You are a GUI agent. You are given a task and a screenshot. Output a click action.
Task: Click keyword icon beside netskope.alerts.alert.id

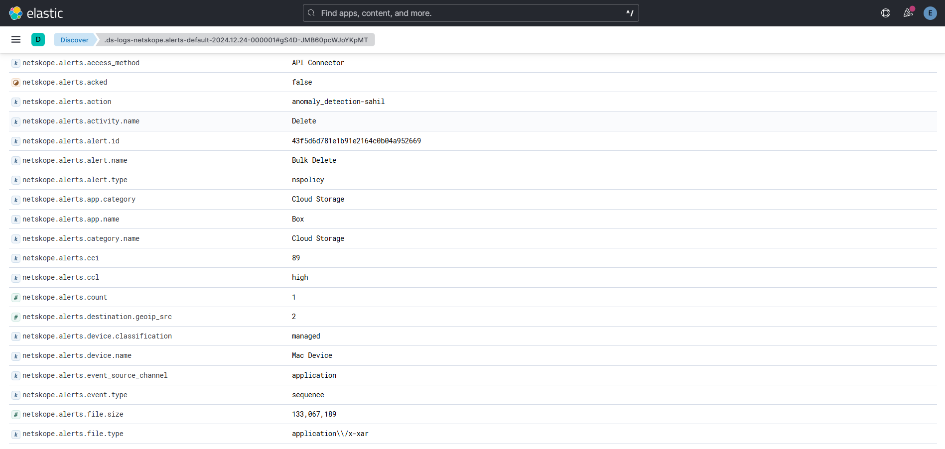coord(16,141)
